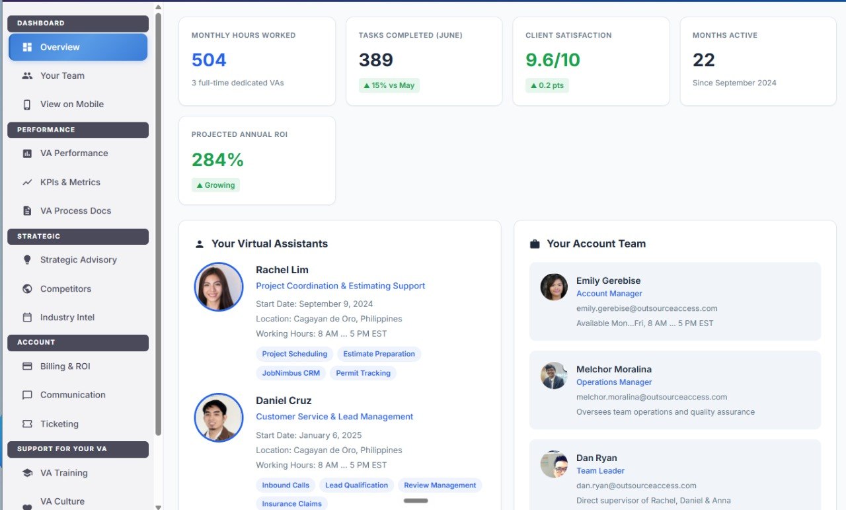Screen dimensions: 846x510
Task: Click the Operations Manager role label
Action: [x=614, y=382]
